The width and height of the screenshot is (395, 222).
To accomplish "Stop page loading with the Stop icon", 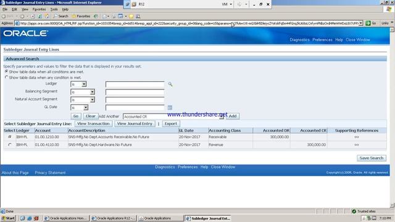I will pyautogui.click(x=33, y=16).
